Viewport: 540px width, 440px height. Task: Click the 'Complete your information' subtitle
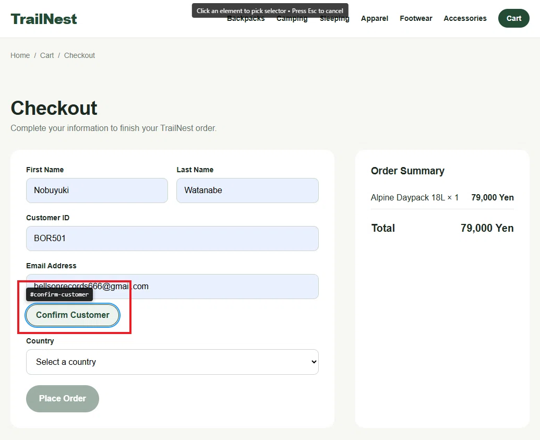point(114,128)
